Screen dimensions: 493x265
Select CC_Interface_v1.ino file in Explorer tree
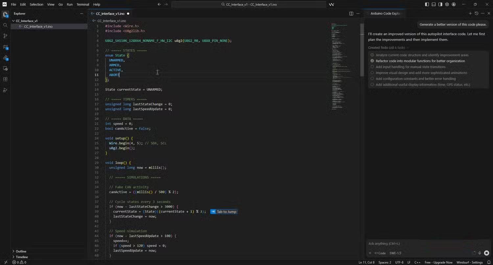49,26
